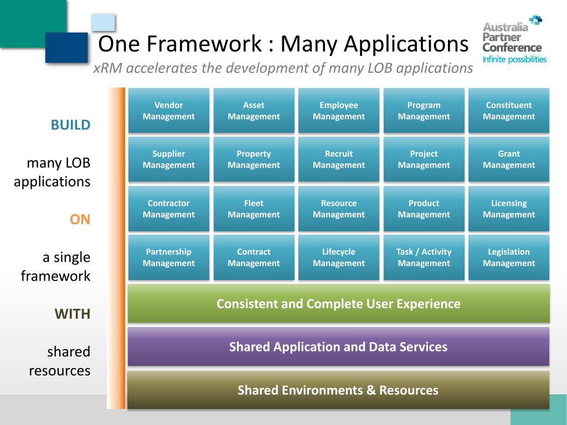Select the Product Management tile
This screenshot has height=425, width=567.
point(424,209)
